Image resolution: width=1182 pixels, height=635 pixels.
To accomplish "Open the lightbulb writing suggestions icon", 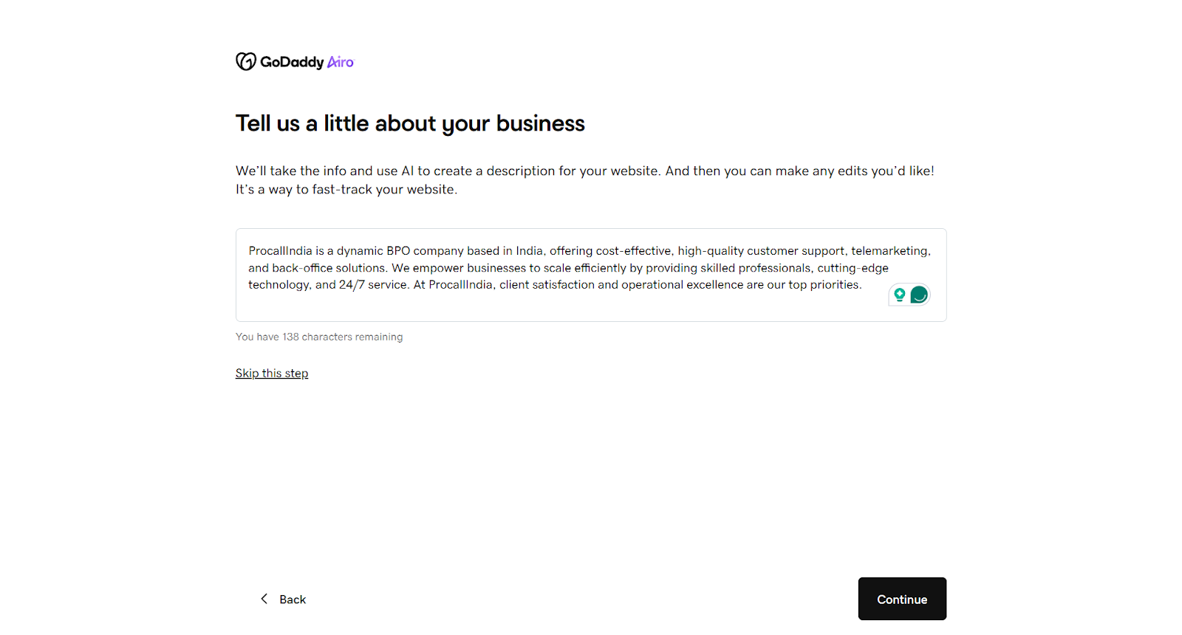I will click(899, 295).
